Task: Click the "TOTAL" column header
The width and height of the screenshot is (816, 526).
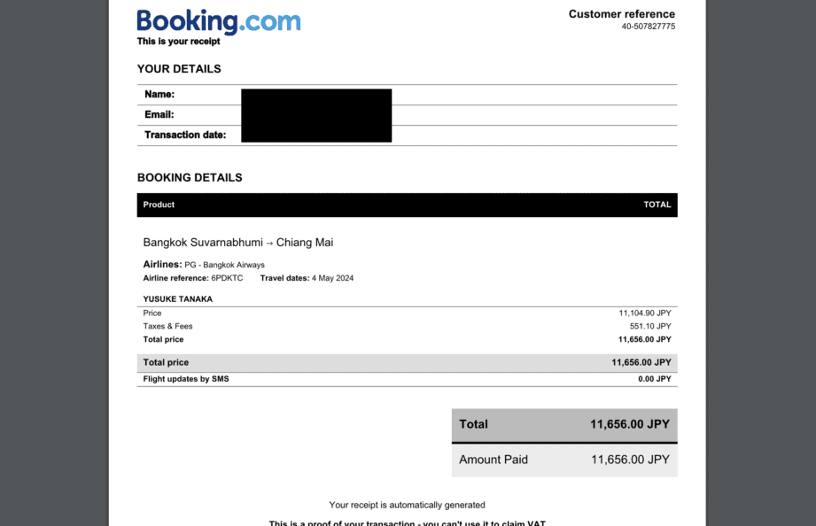Action: 657,205
